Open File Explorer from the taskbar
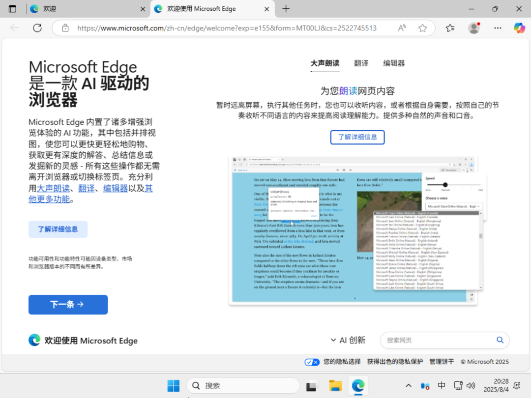 tap(335, 386)
